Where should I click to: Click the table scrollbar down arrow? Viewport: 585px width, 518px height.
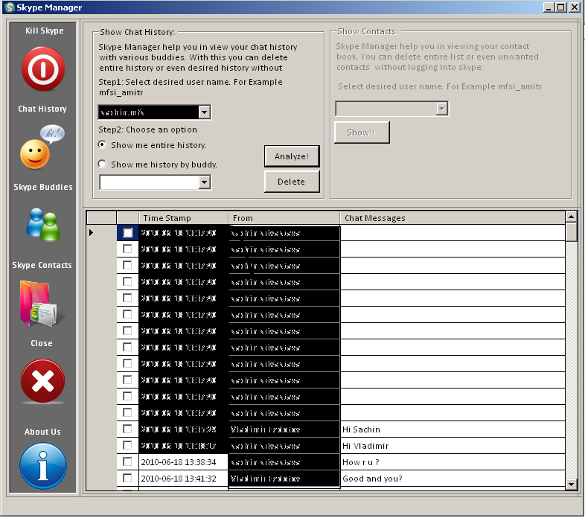571,485
